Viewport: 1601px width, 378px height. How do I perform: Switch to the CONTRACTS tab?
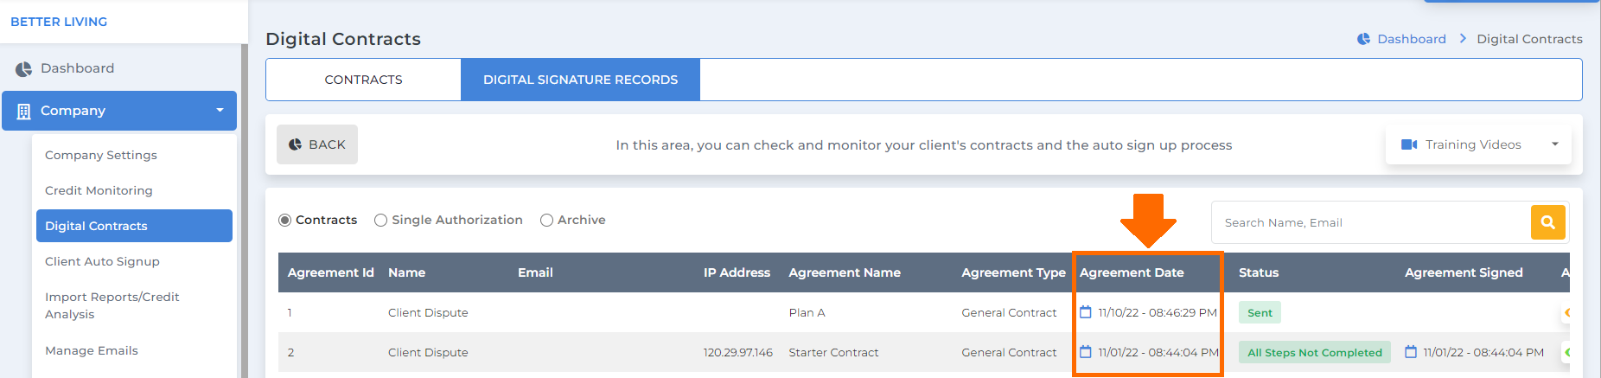pyautogui.click(x=363, y=80)
